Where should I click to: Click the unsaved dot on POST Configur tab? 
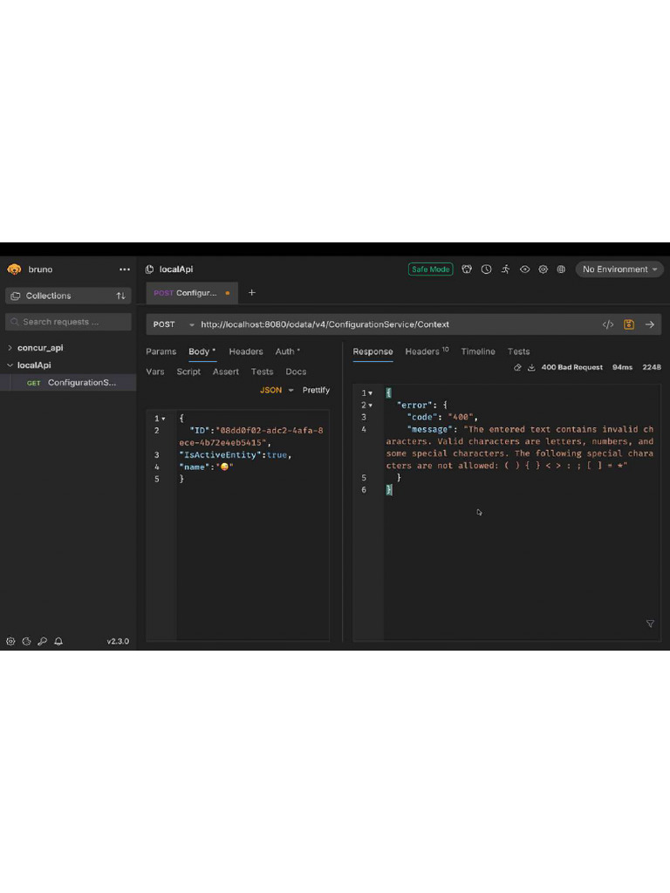click(228, 293)
